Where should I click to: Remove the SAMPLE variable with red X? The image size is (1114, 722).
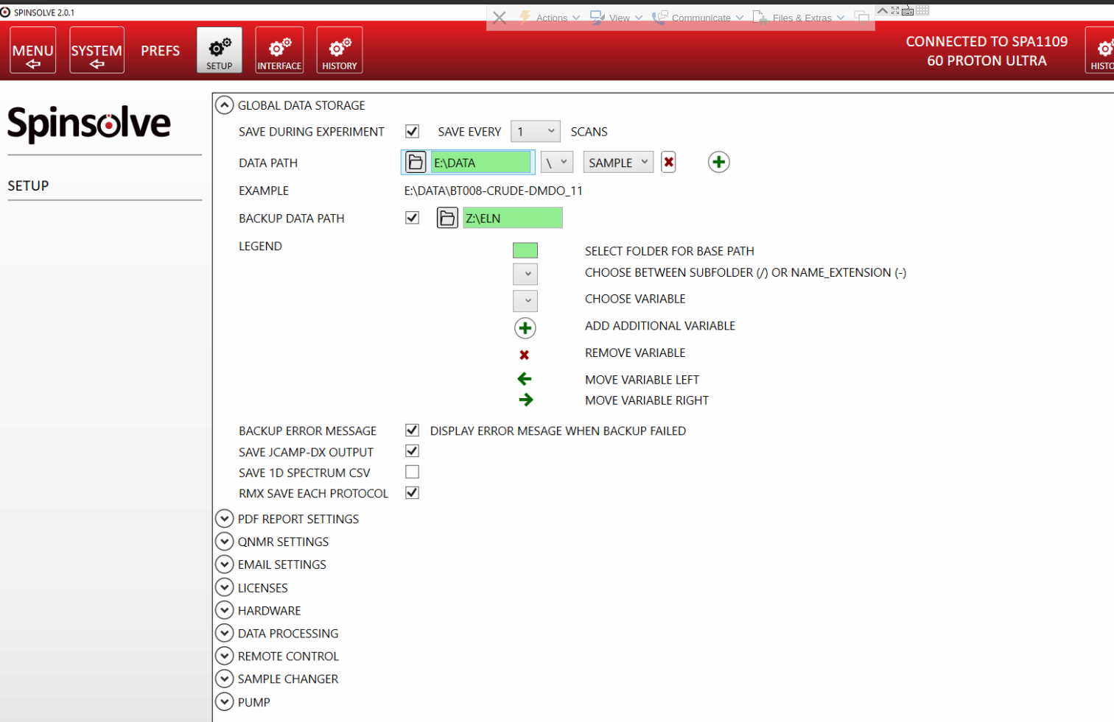[668, 162]
